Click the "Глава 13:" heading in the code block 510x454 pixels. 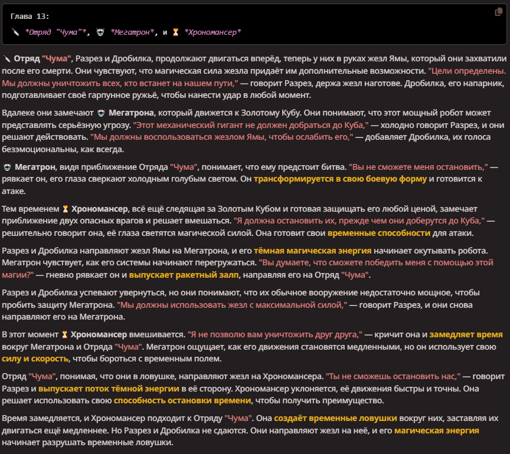point(30,17)
